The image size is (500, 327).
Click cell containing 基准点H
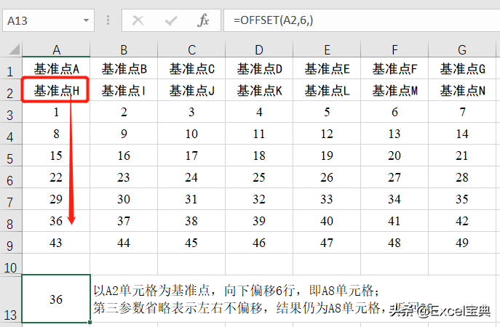pos(56,90)
